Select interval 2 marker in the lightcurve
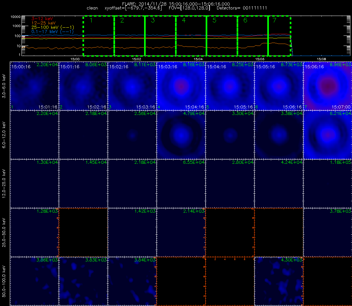Image resolution: width=352 pixels, height=306 pixels. [x=122, y=21]
